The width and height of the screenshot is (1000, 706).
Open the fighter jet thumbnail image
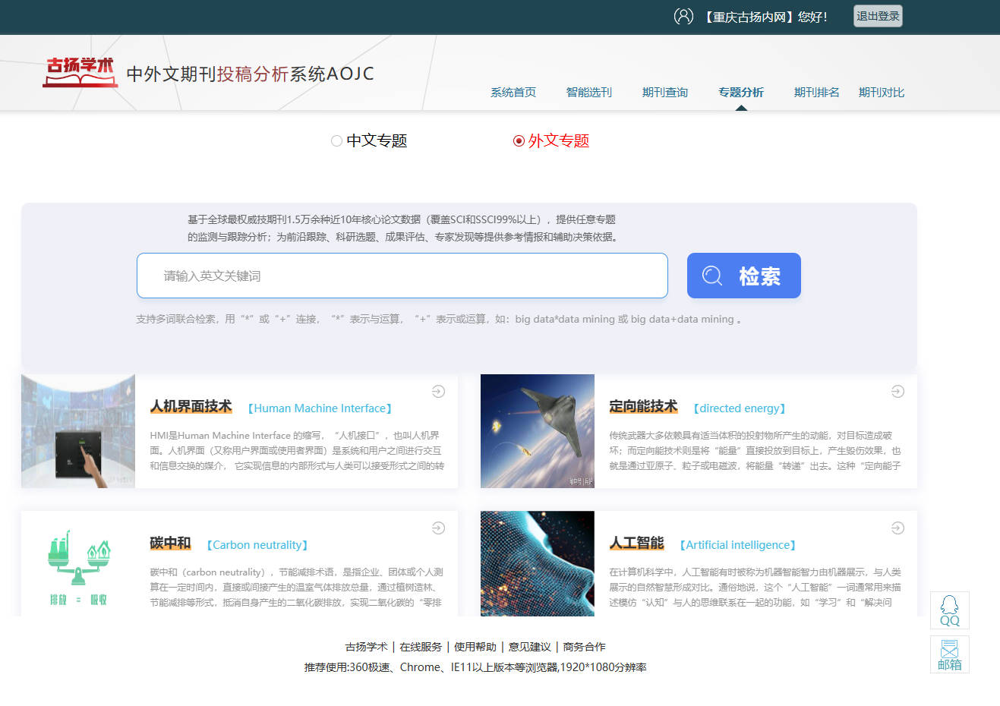537,431
